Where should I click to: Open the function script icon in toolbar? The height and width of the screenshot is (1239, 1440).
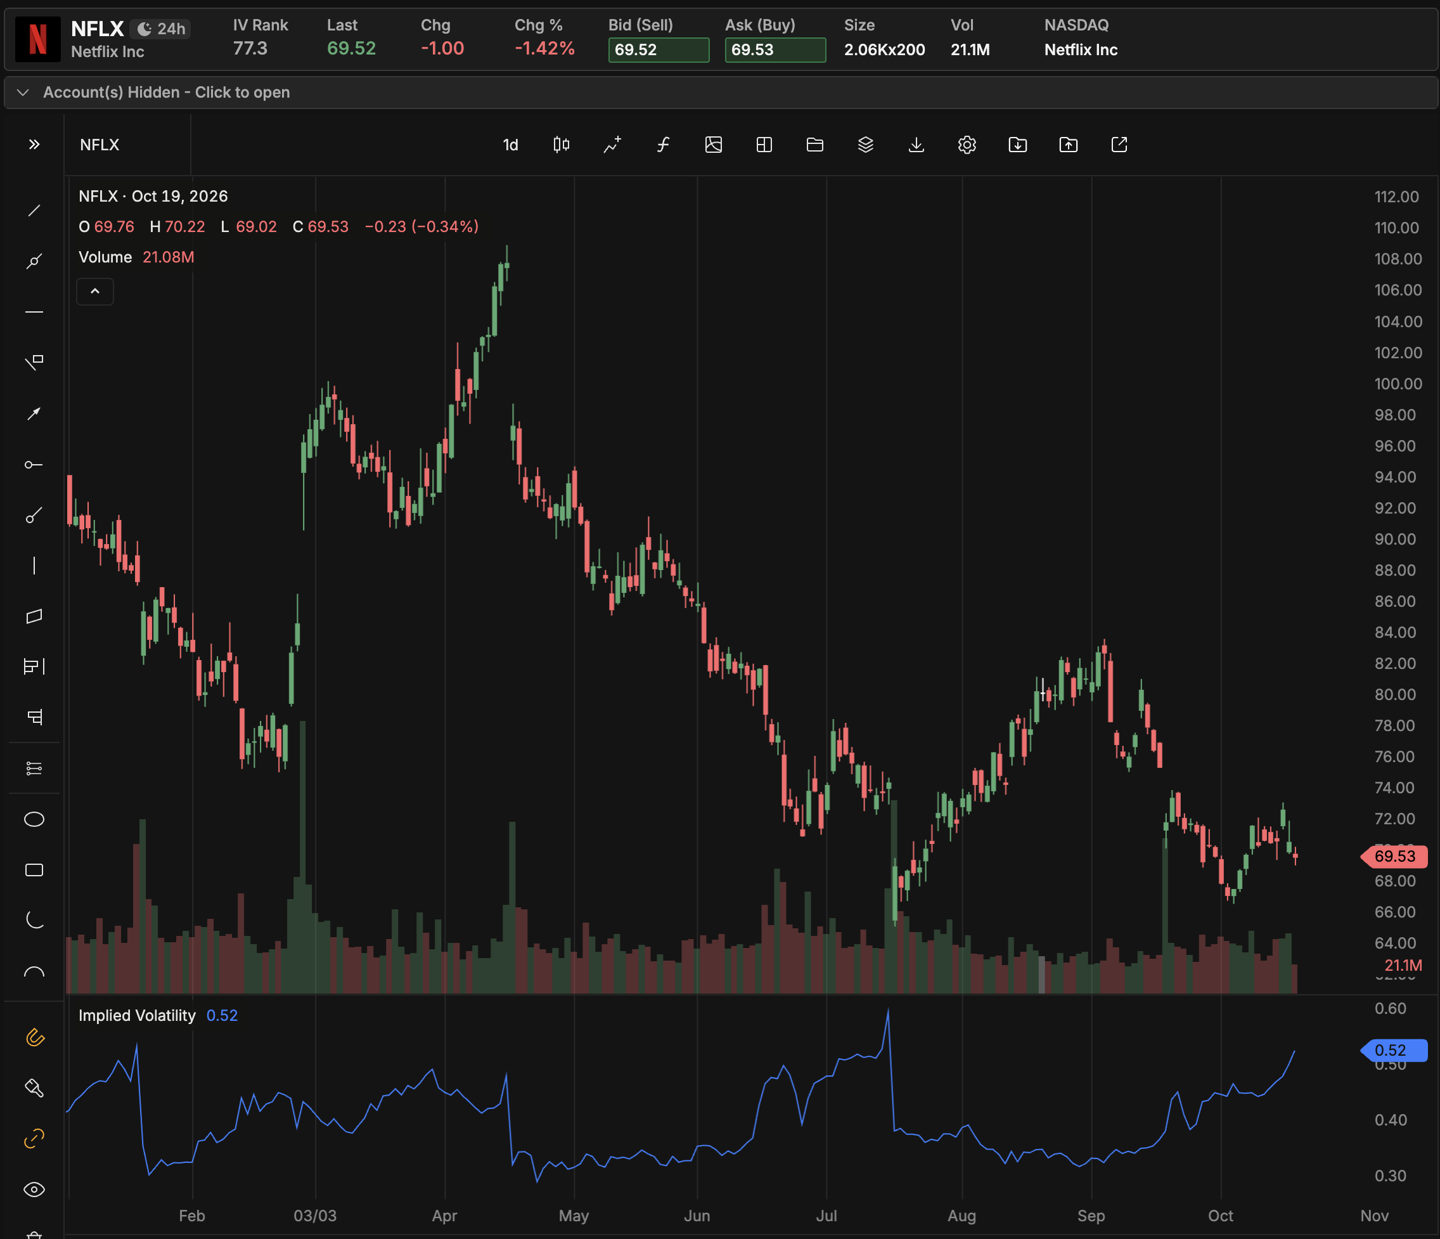[663, 145]
